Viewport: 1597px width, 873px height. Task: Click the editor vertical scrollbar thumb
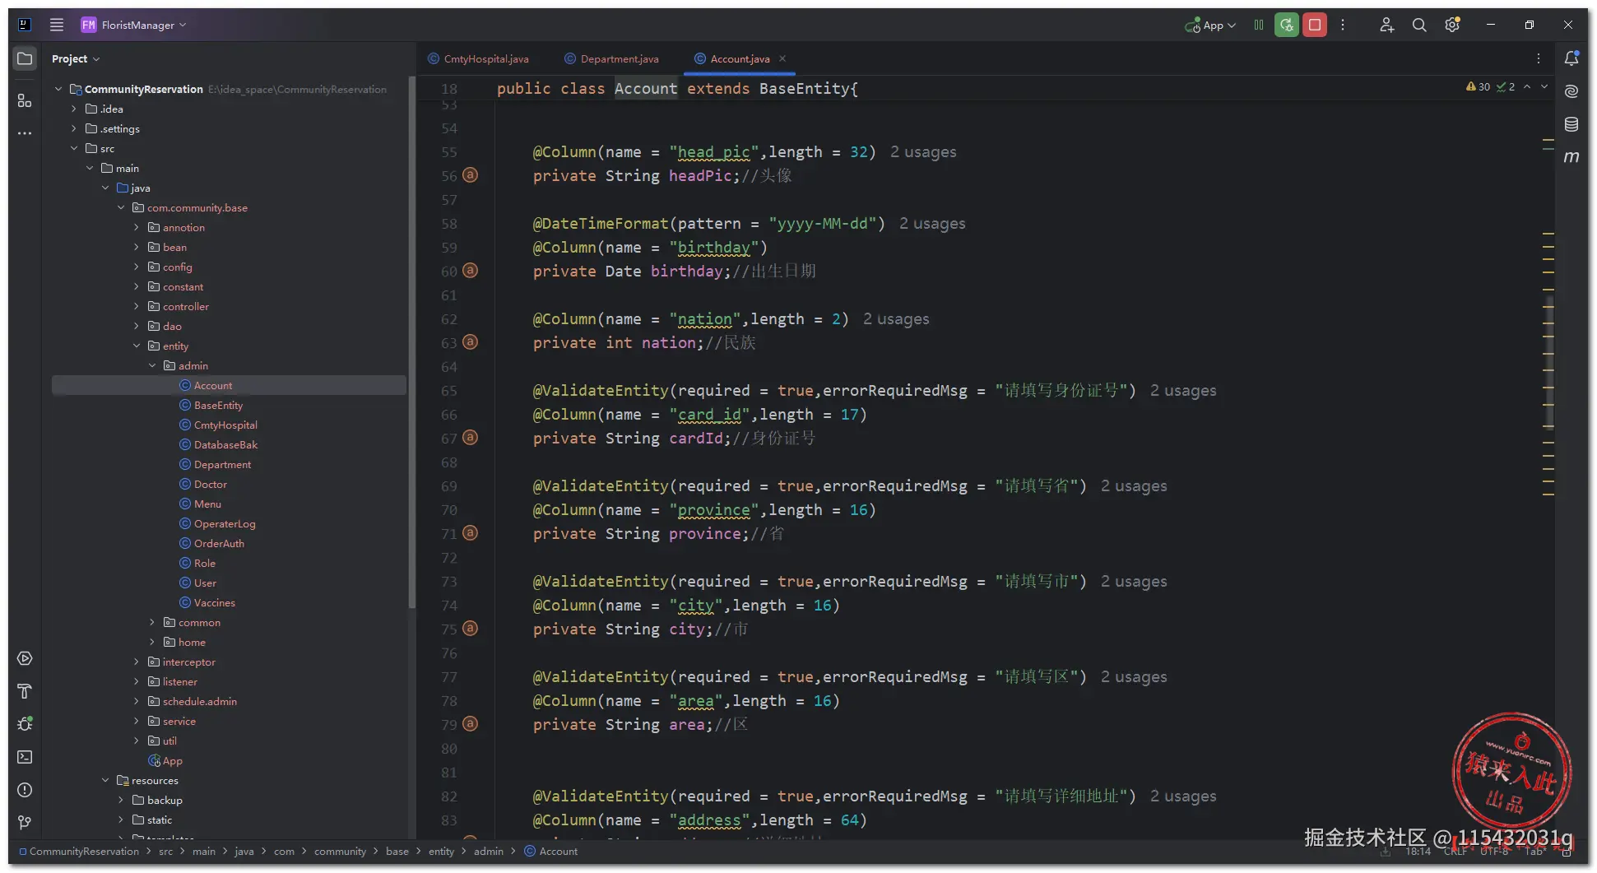(1549, 362)
